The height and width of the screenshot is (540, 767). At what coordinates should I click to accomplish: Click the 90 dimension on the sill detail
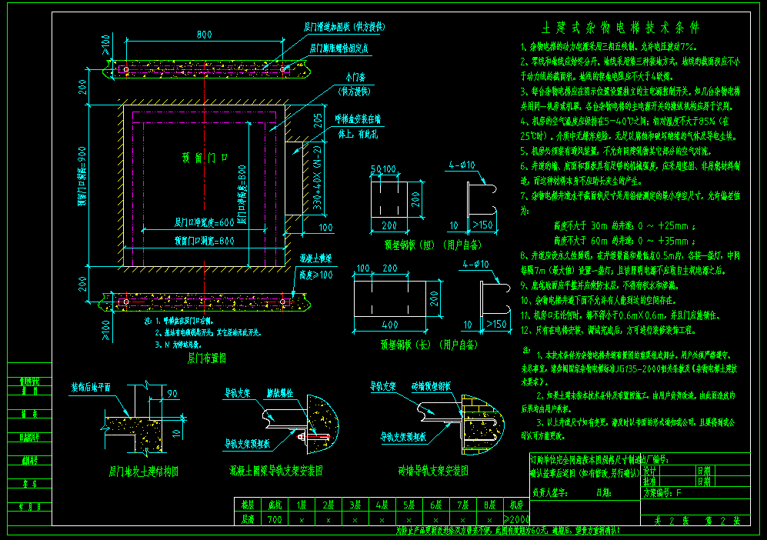click(172, 394)
